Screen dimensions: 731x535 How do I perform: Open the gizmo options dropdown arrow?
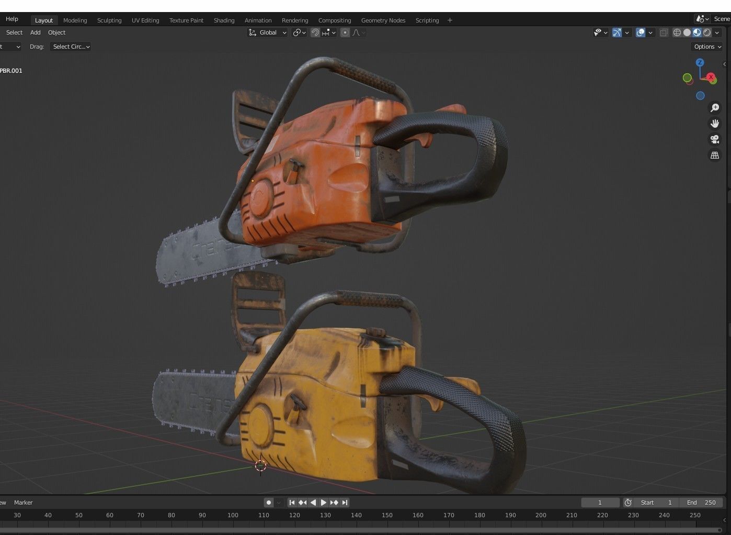[x=627, y=32]
